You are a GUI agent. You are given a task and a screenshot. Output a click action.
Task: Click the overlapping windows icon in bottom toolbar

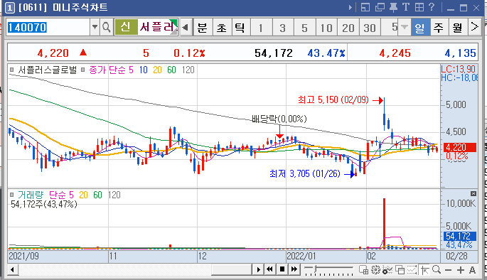click(x=400, y=270)
